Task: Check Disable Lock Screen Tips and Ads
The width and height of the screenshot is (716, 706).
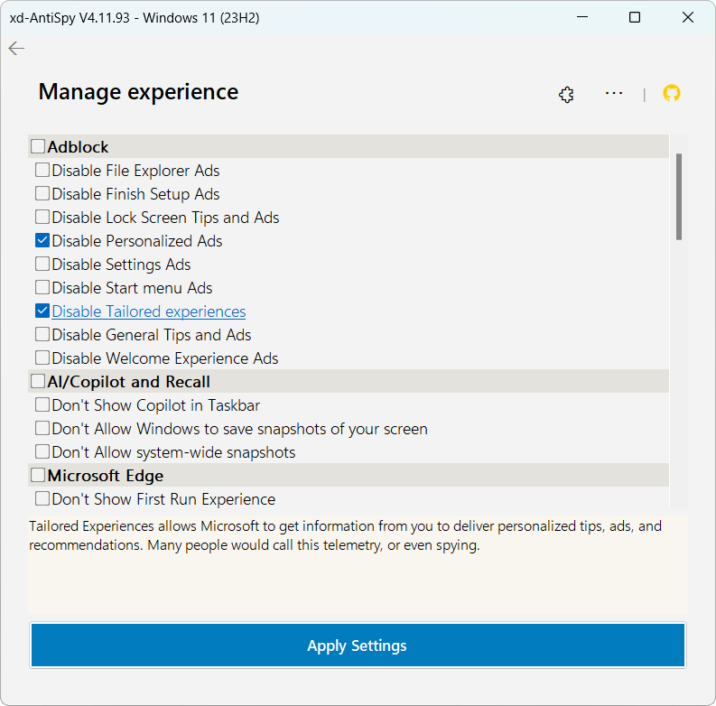Action: coord(42,218)
